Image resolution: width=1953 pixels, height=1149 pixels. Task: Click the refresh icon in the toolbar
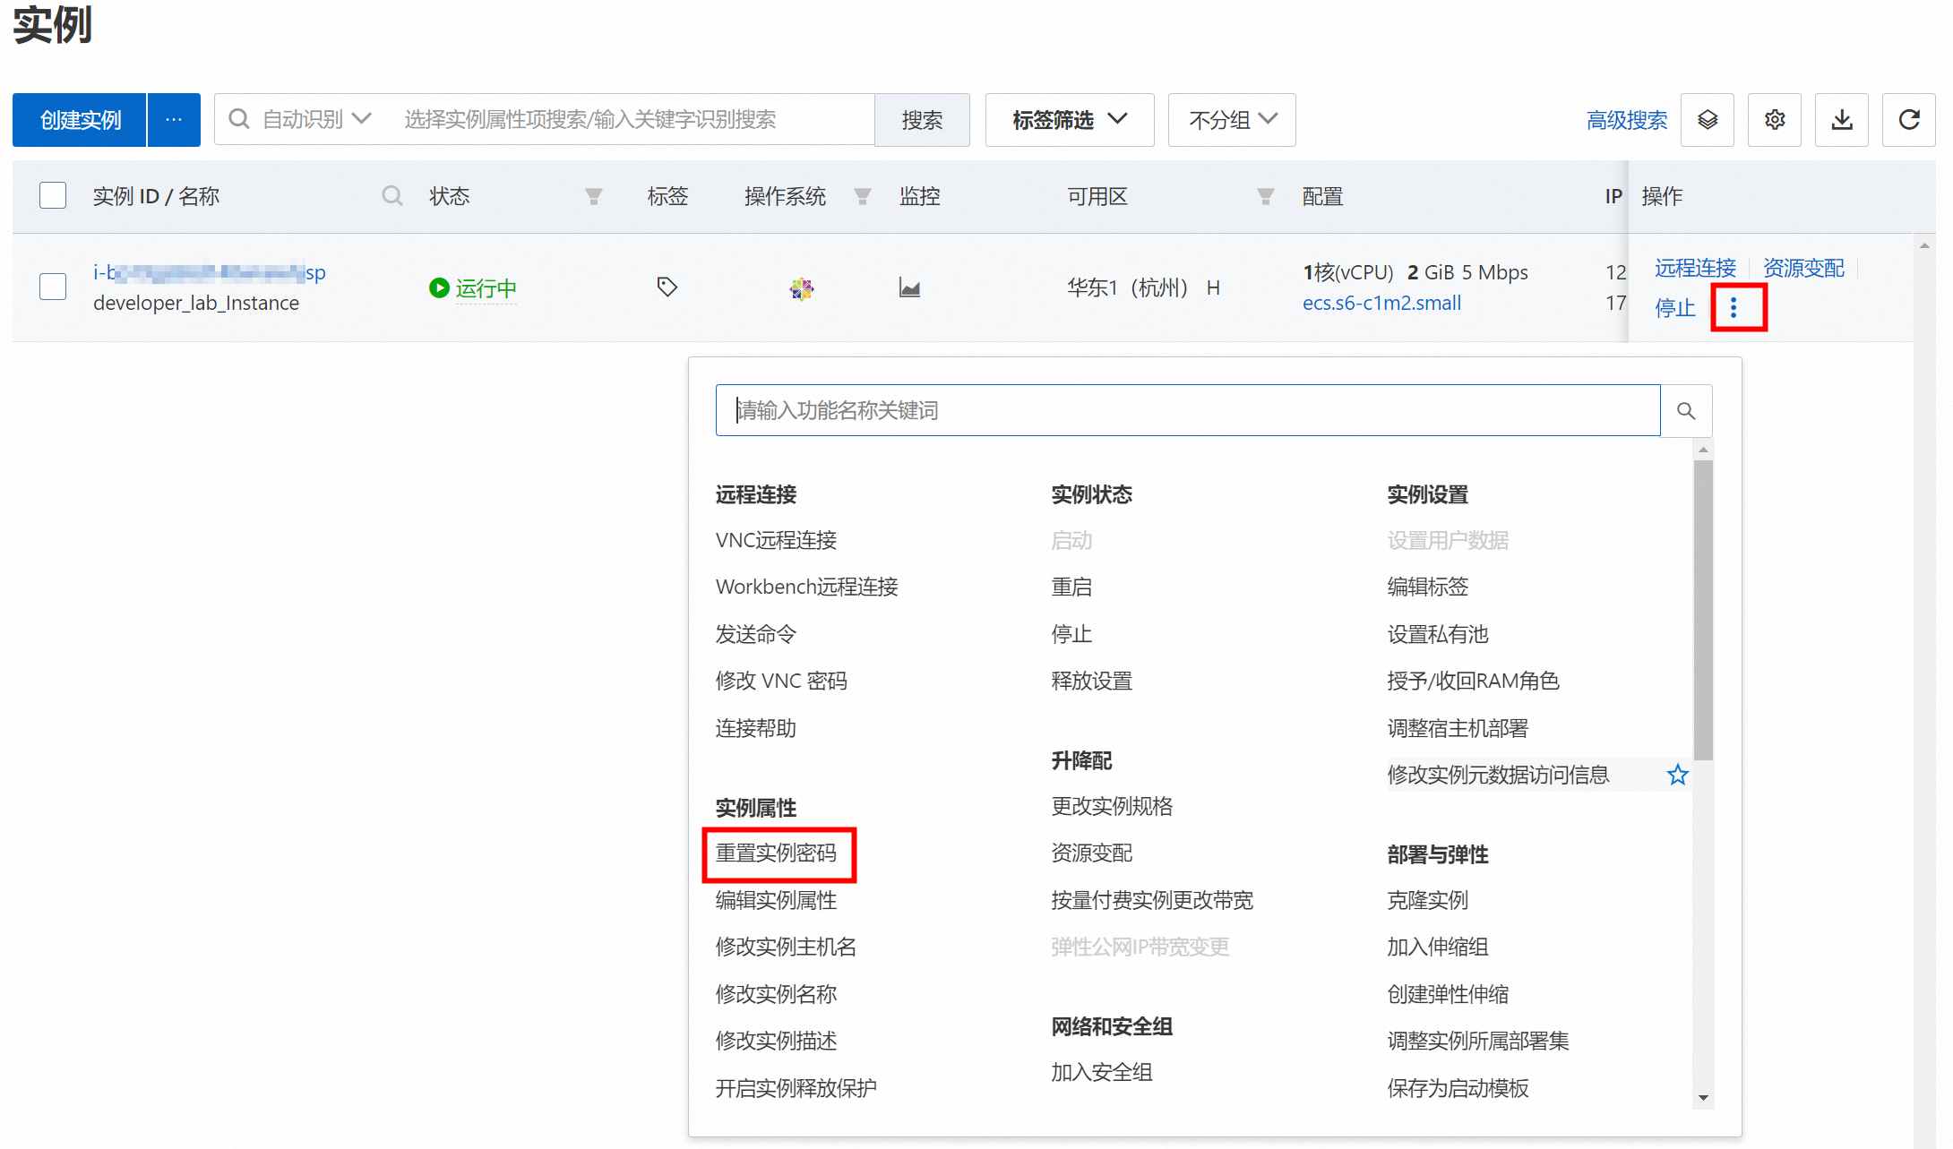tap(1908, 119)
